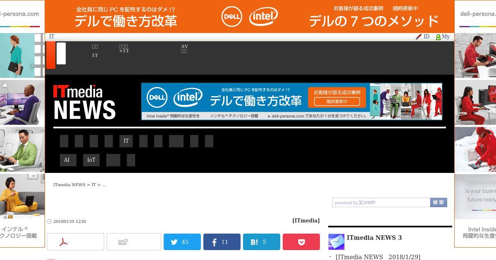Focus the popIn search input field
This screenshot has height=260, width=496.
381,203
